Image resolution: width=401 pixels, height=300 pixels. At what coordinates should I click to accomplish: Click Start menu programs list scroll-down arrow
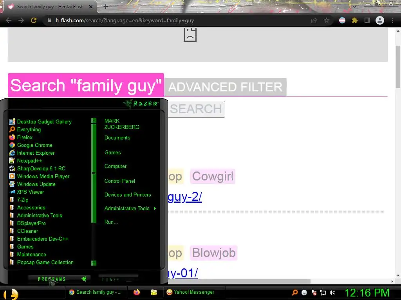point(94,263)
